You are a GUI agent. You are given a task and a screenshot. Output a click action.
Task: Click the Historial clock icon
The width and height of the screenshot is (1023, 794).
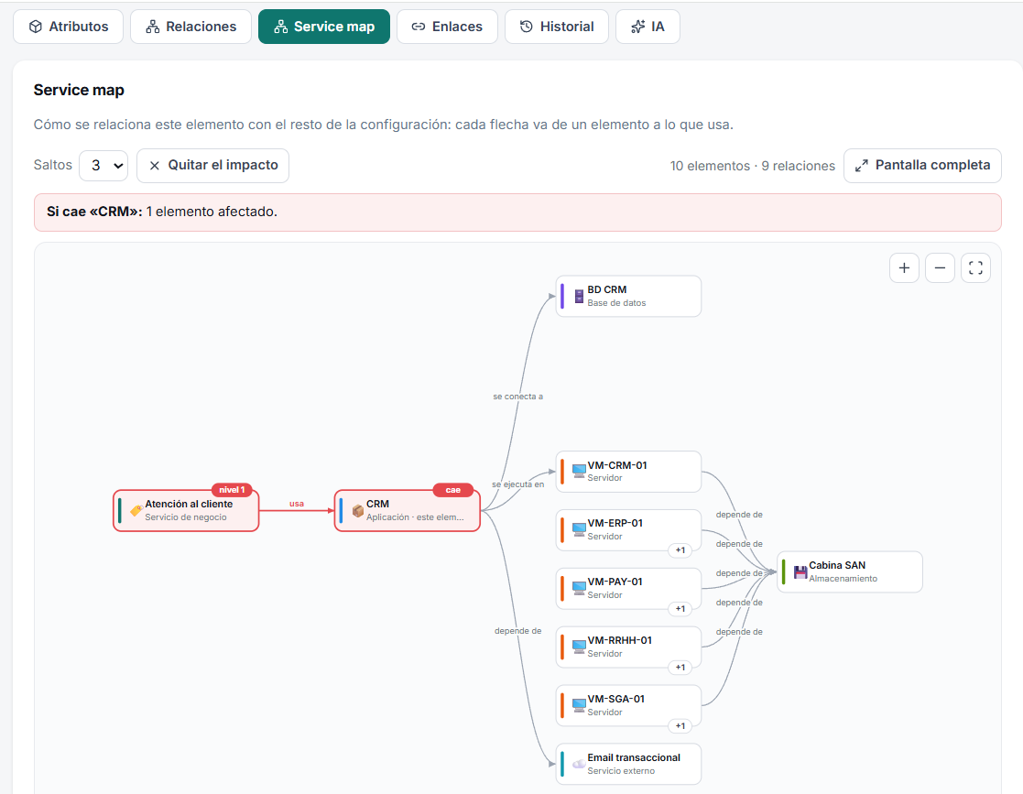(x=526, y=26)
